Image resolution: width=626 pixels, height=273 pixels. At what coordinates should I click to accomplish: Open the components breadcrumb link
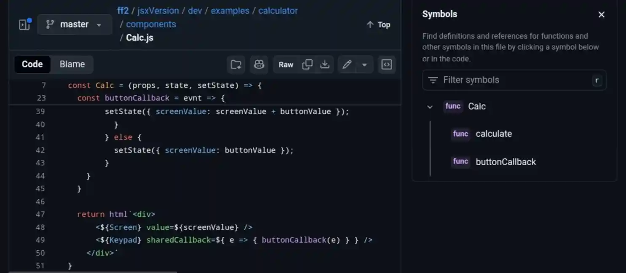click(x=150, y=24)
